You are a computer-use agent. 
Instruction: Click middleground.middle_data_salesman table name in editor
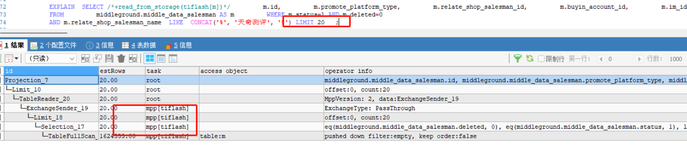click(156, 14)
